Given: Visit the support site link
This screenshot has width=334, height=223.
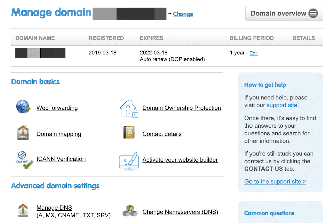Looking at the screenshot, I should point(282,105).
